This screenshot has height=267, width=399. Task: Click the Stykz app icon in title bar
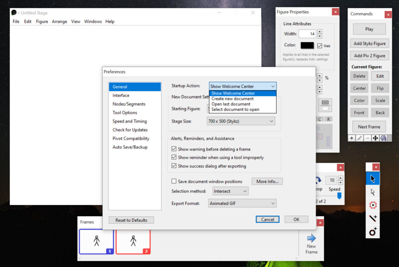(x=14, y=12)
